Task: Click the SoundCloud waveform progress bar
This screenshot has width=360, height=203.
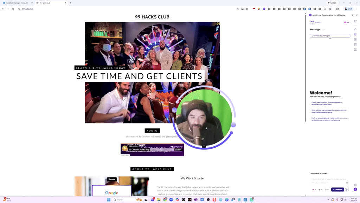Action: point(162,149)
